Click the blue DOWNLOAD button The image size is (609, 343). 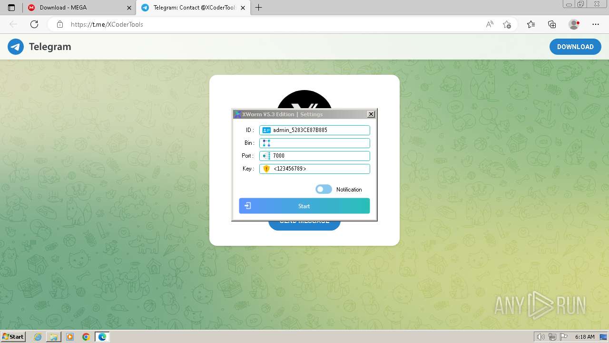click(575, 47)
